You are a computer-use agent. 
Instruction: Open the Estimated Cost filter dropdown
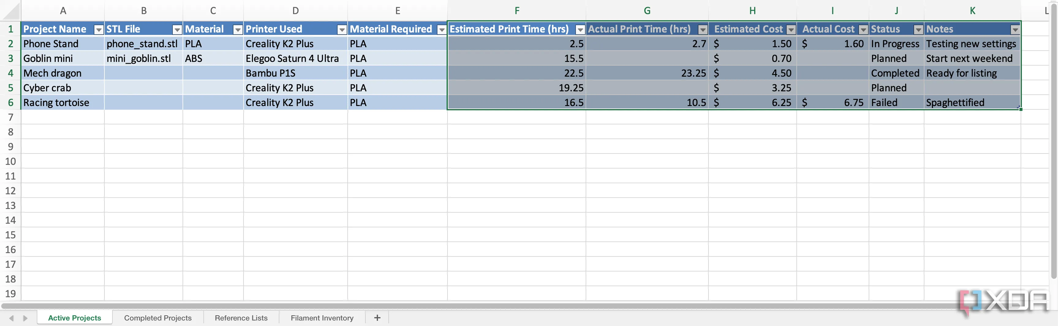tap(791, 29)
